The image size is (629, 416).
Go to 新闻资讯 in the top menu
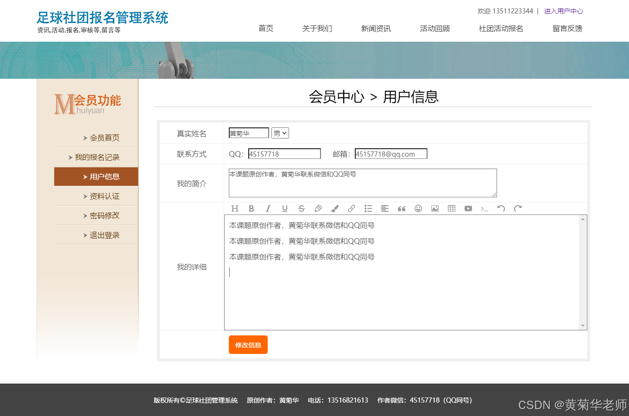point(376,29)
